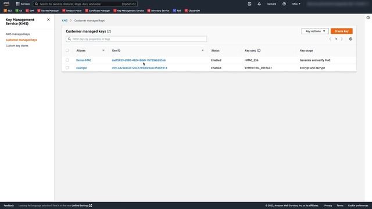Check the DemoHMAC key row checkbox
372x209 pixels.
(67, 60)
